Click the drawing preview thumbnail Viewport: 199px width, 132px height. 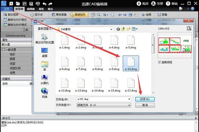175,45
